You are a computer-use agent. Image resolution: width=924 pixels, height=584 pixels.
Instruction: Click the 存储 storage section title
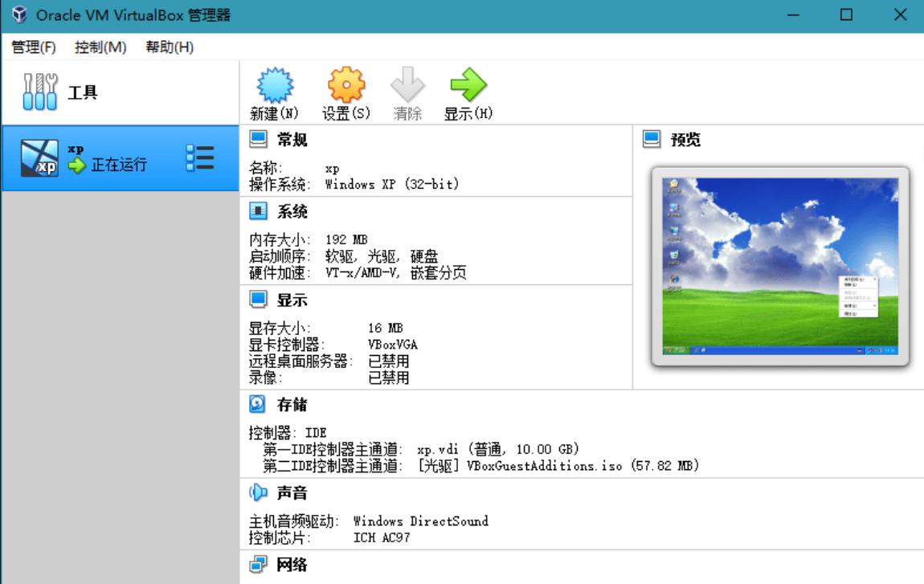292,405
